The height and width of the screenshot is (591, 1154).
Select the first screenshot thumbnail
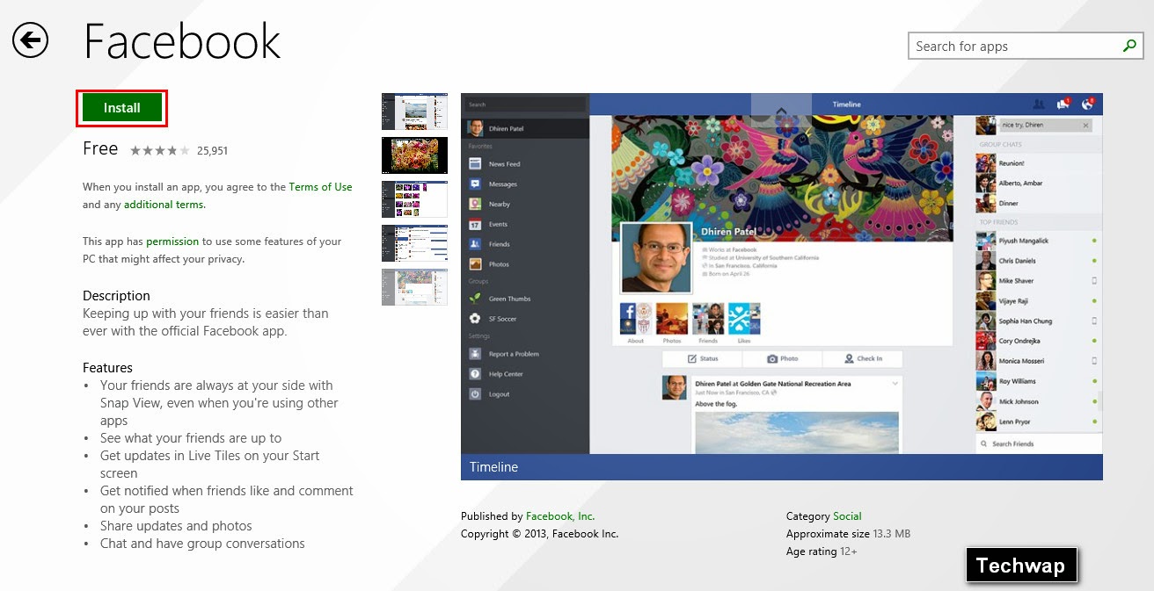pos(414,112)
